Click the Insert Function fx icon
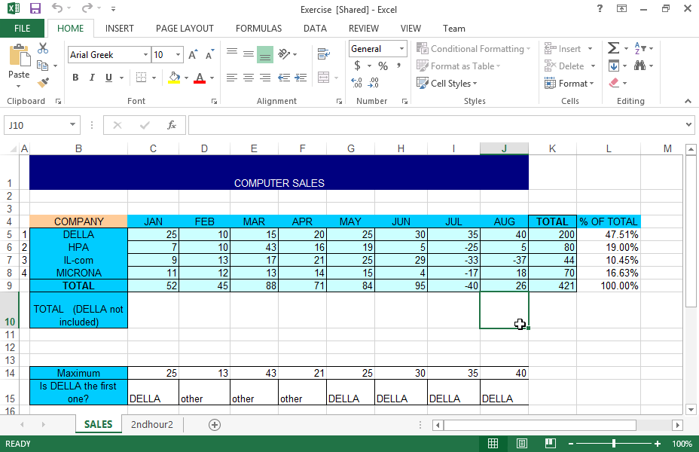Screen dimensions: 699x452 pyautogui.click(x=172, y=125)
